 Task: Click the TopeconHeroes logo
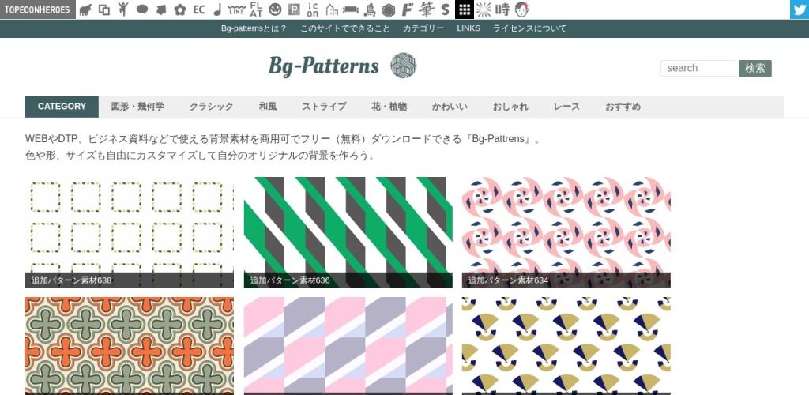click(x=37, y=9)
